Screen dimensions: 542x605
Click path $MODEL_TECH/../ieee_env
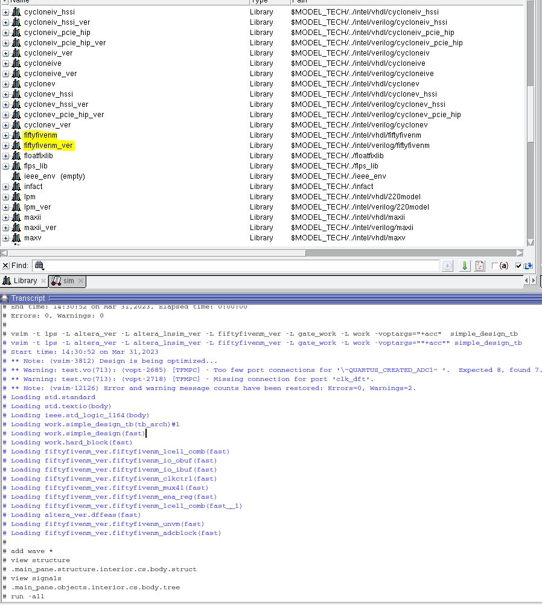(x=339, y=176)
